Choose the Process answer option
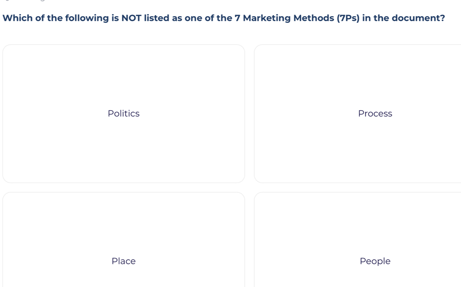This screenshot has height=287, width=461. coord(375,114)
